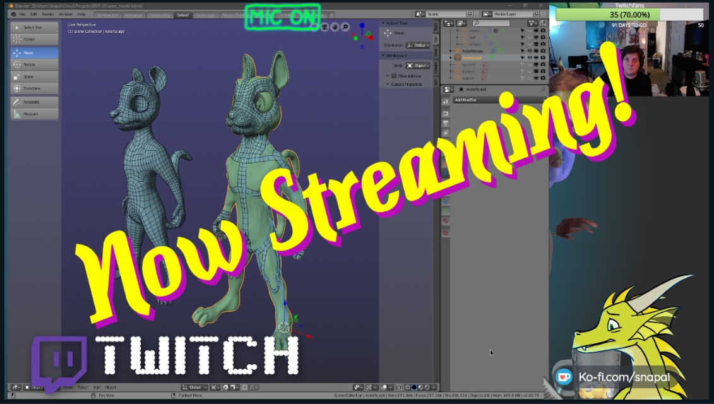714x404 pixels.
Task: Open the Workspace Mode Object dropdown
Action: [418, 66]
